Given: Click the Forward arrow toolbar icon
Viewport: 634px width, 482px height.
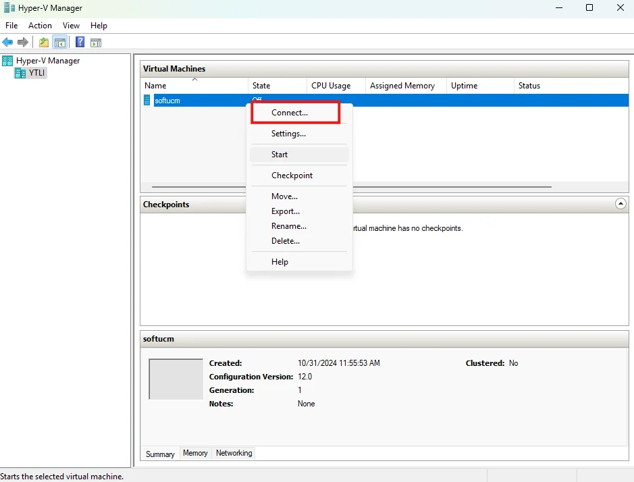Looking at the screenshot, I should pos(23,42).
